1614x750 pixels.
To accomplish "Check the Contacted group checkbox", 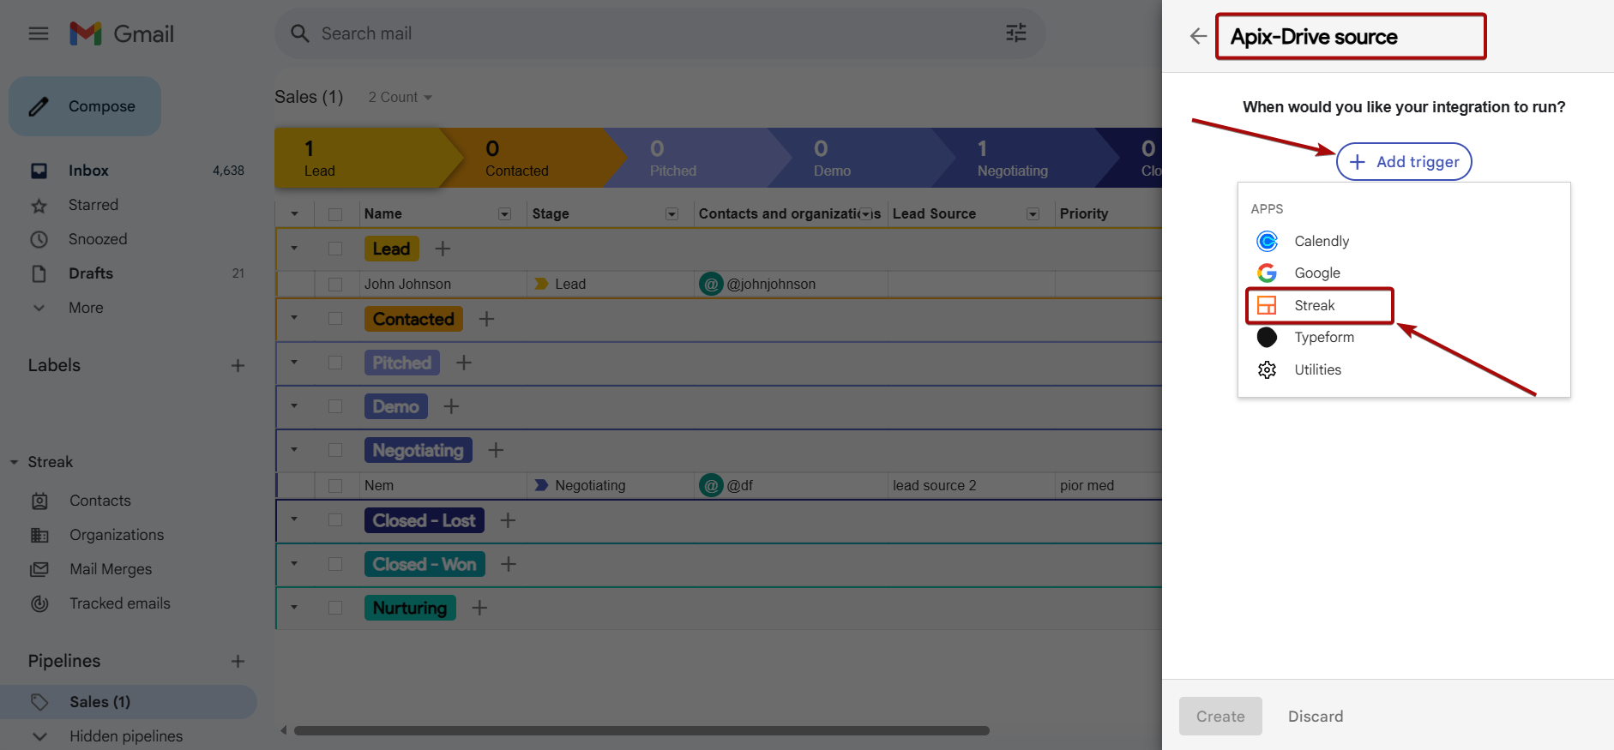I will 335,319.
